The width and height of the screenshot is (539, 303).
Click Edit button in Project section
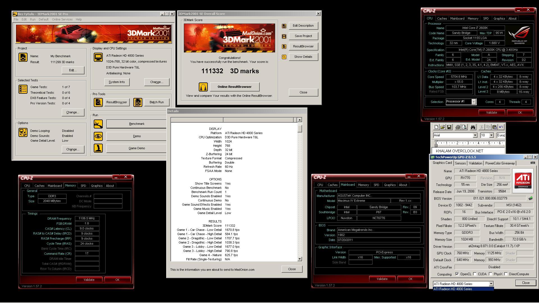point(73,70)
